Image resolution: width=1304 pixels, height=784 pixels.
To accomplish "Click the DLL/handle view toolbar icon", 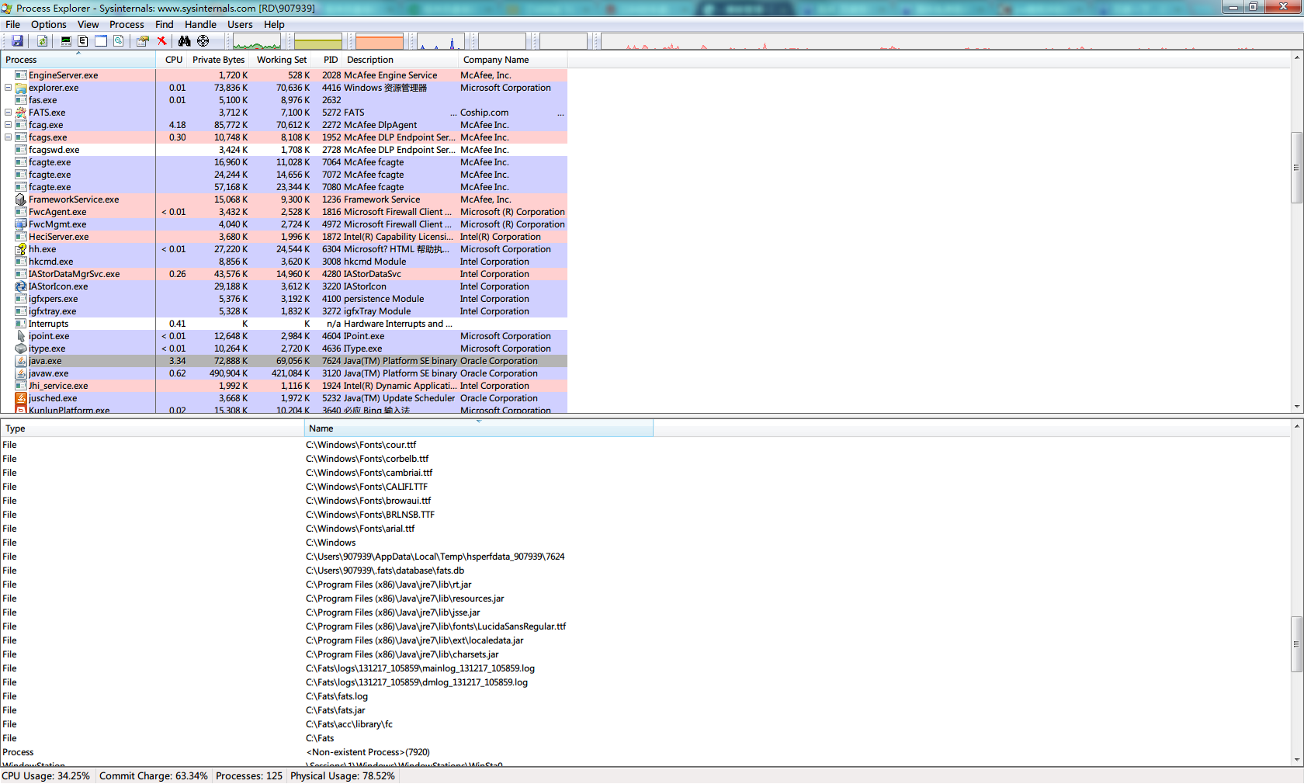I will point(119,41).
